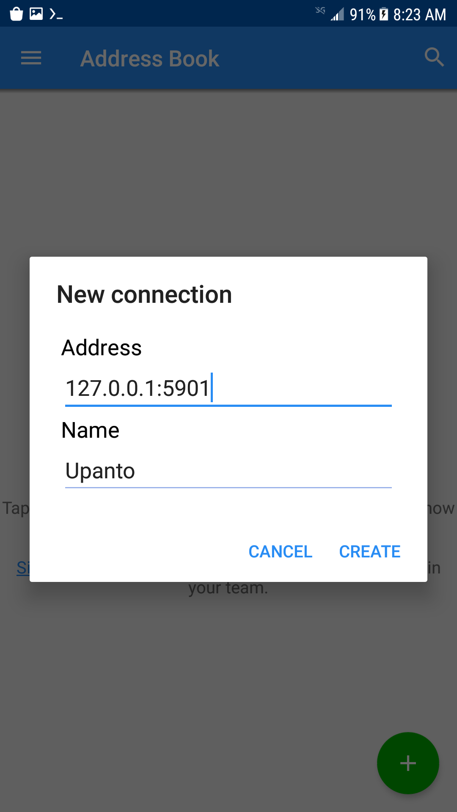Tap the 91% battery percentage
This screenshot has width=457, height=812.
coord(363,15)
